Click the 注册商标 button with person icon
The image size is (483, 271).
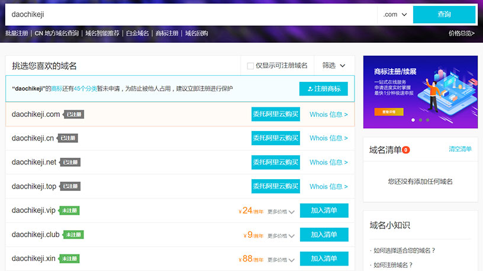323,89
